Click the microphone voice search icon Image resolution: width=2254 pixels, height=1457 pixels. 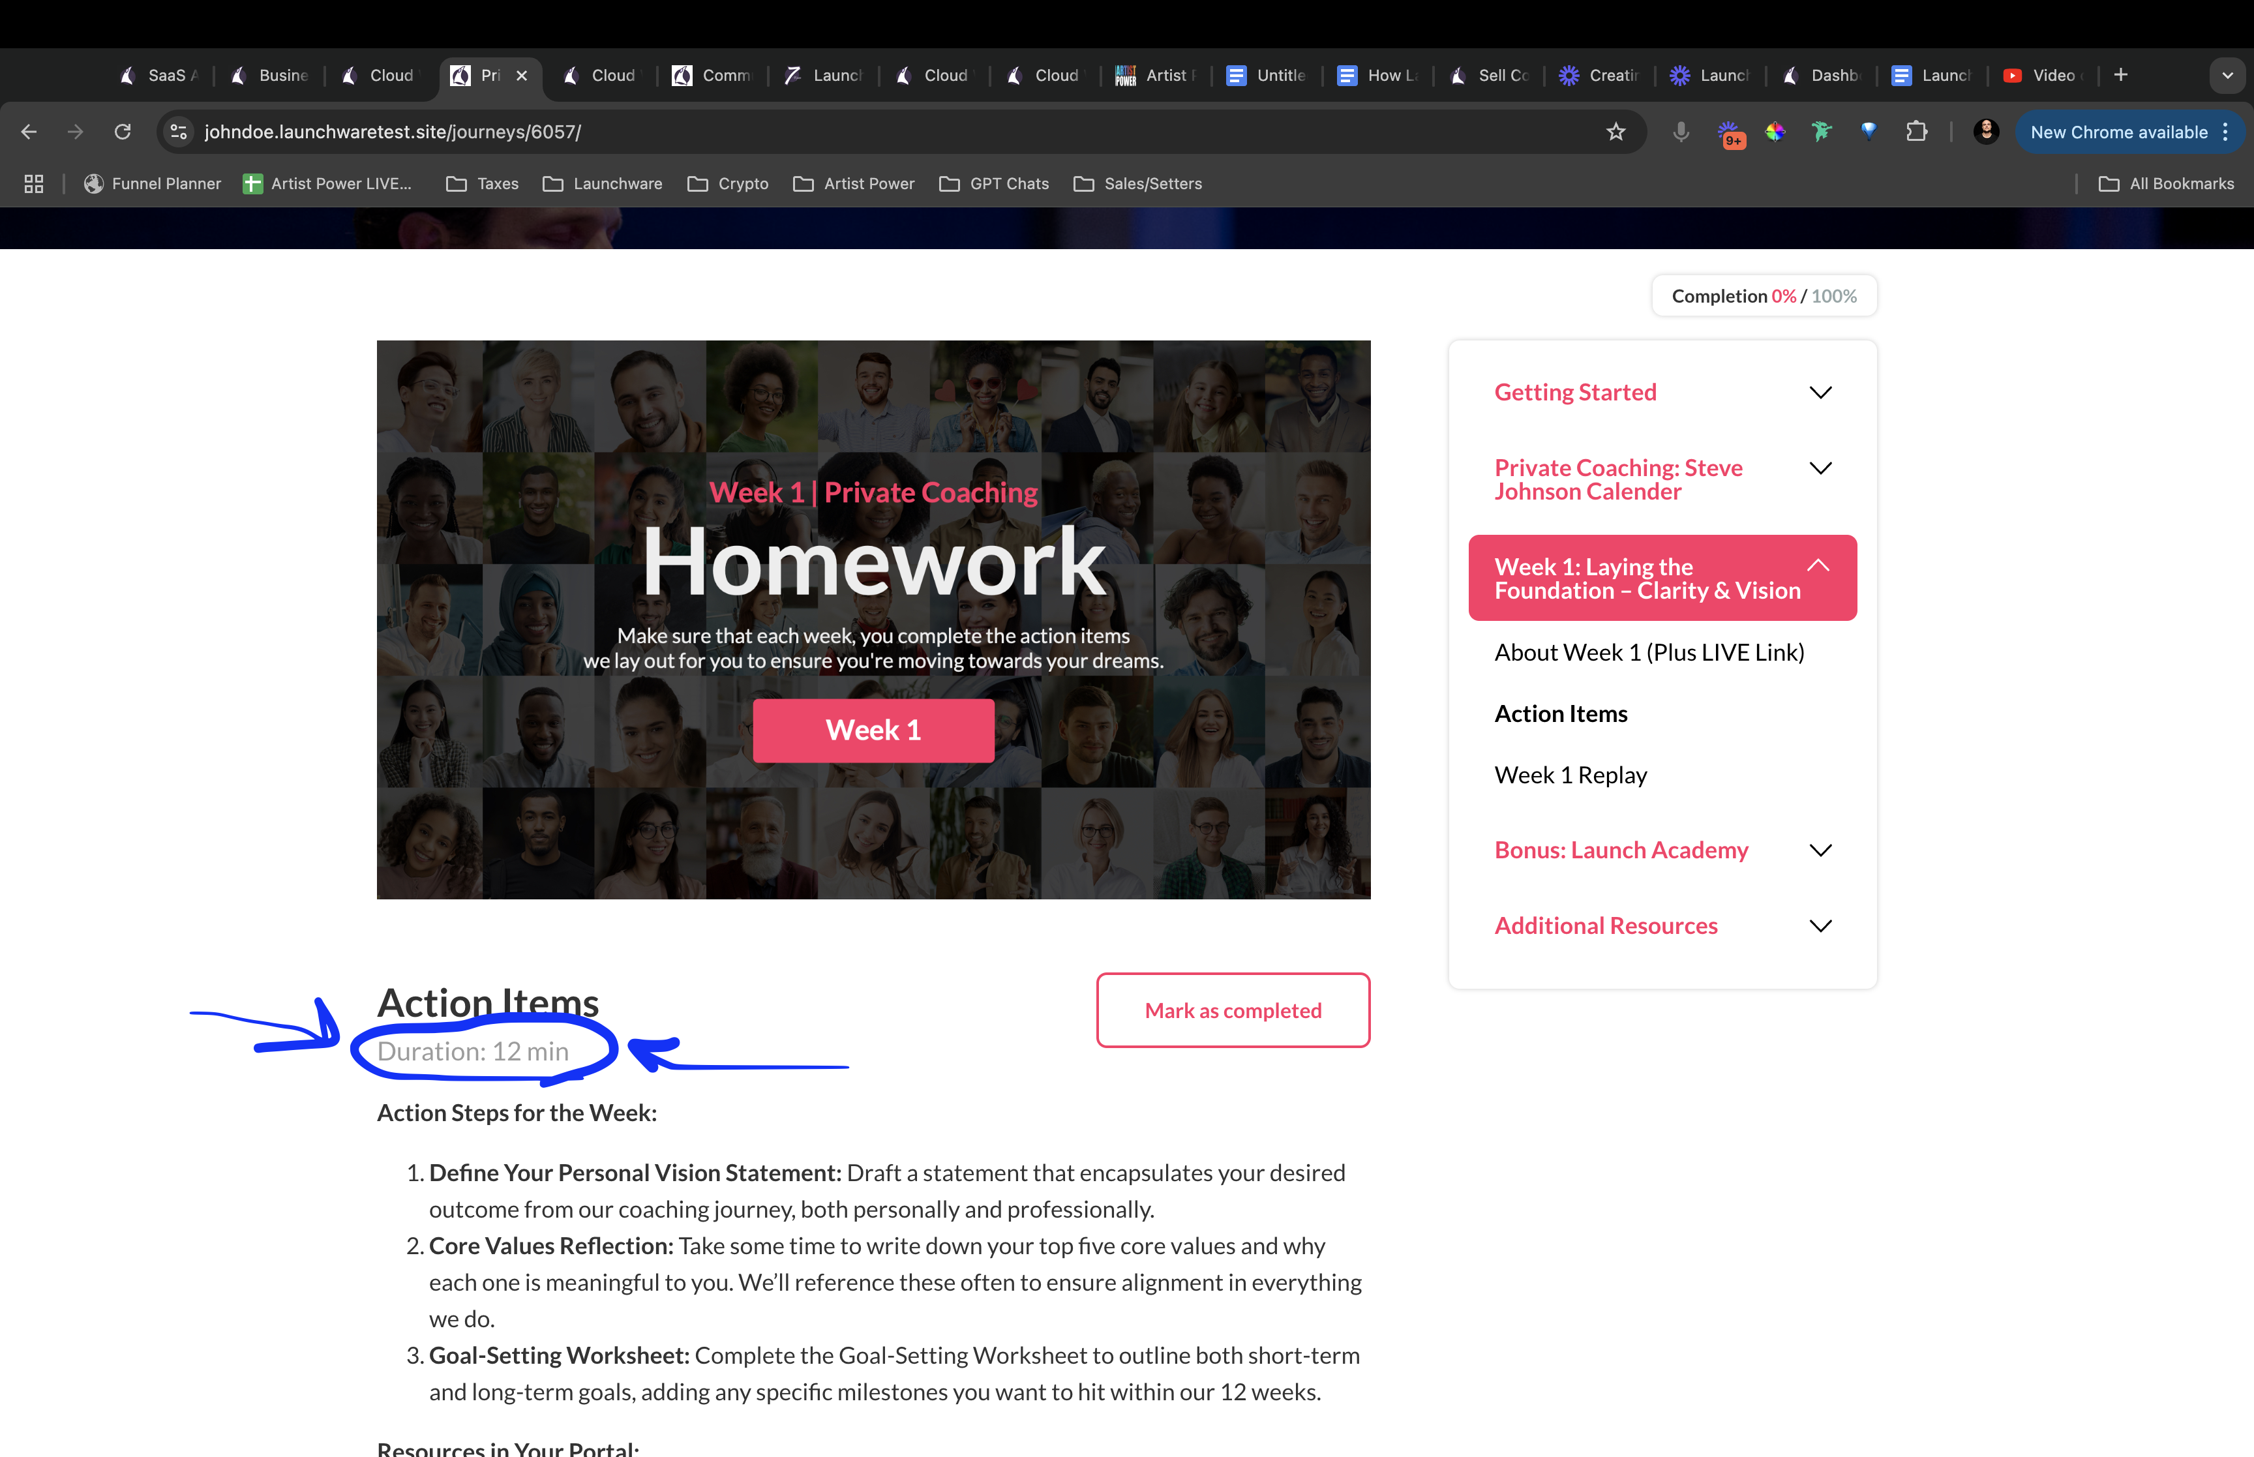[1681, 132]
